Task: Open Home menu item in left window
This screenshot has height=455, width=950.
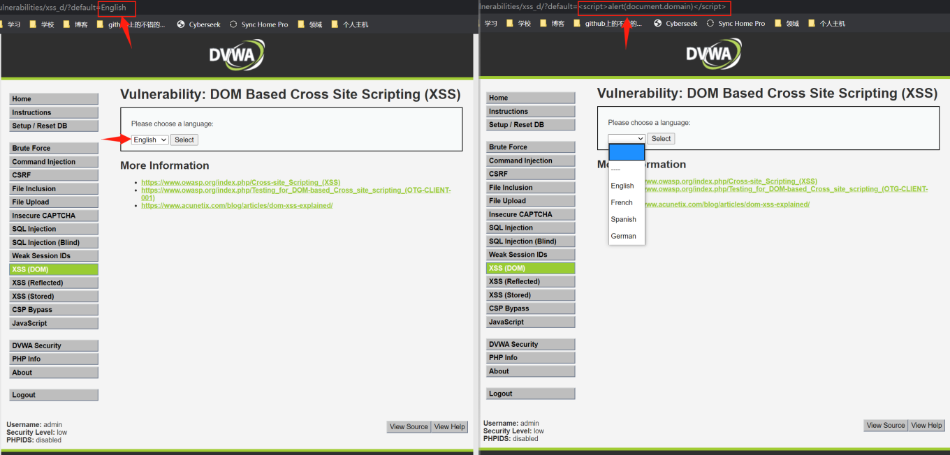Action: click(x=54, y=99)
